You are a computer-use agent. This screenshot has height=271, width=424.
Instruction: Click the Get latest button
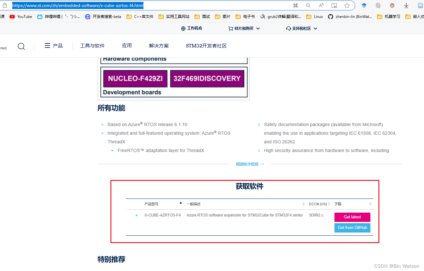(x=352, y=217)
